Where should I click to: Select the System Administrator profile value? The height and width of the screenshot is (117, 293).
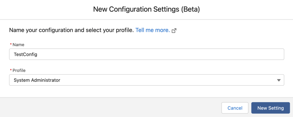pyautogui.click(x=37, y=80)
